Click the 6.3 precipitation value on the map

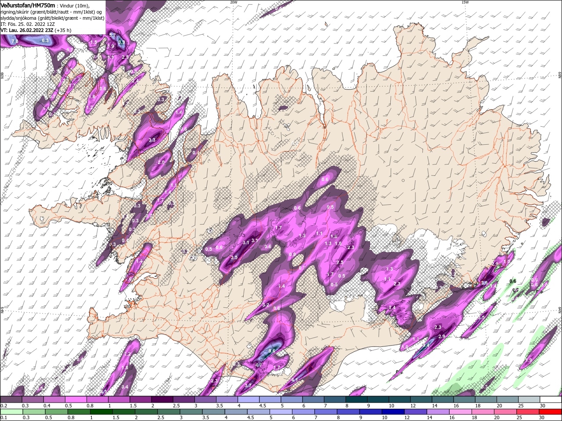[x=45, y=40]
